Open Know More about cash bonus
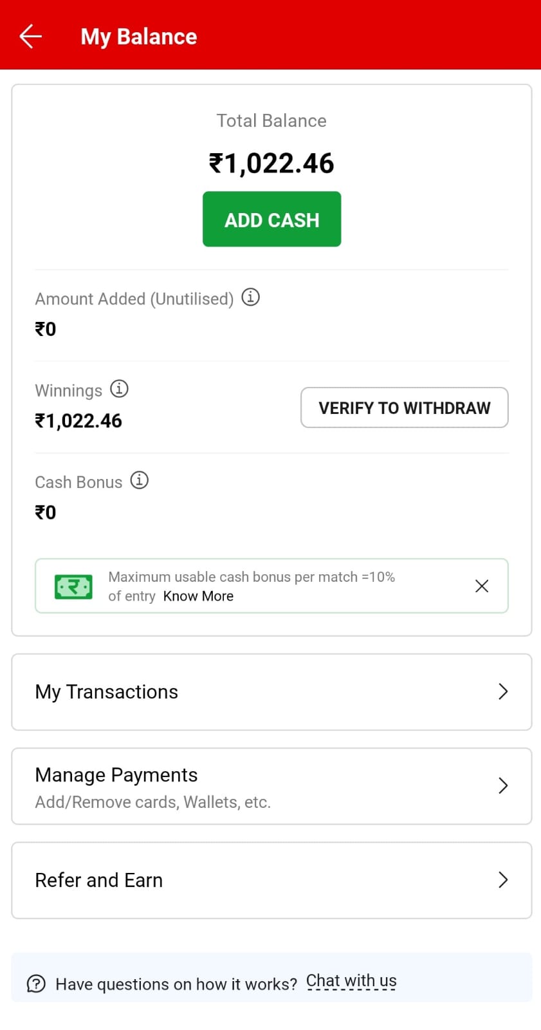Image resolution: width=541 pixels, height=1030 pixels. click(x=198, y=596)
